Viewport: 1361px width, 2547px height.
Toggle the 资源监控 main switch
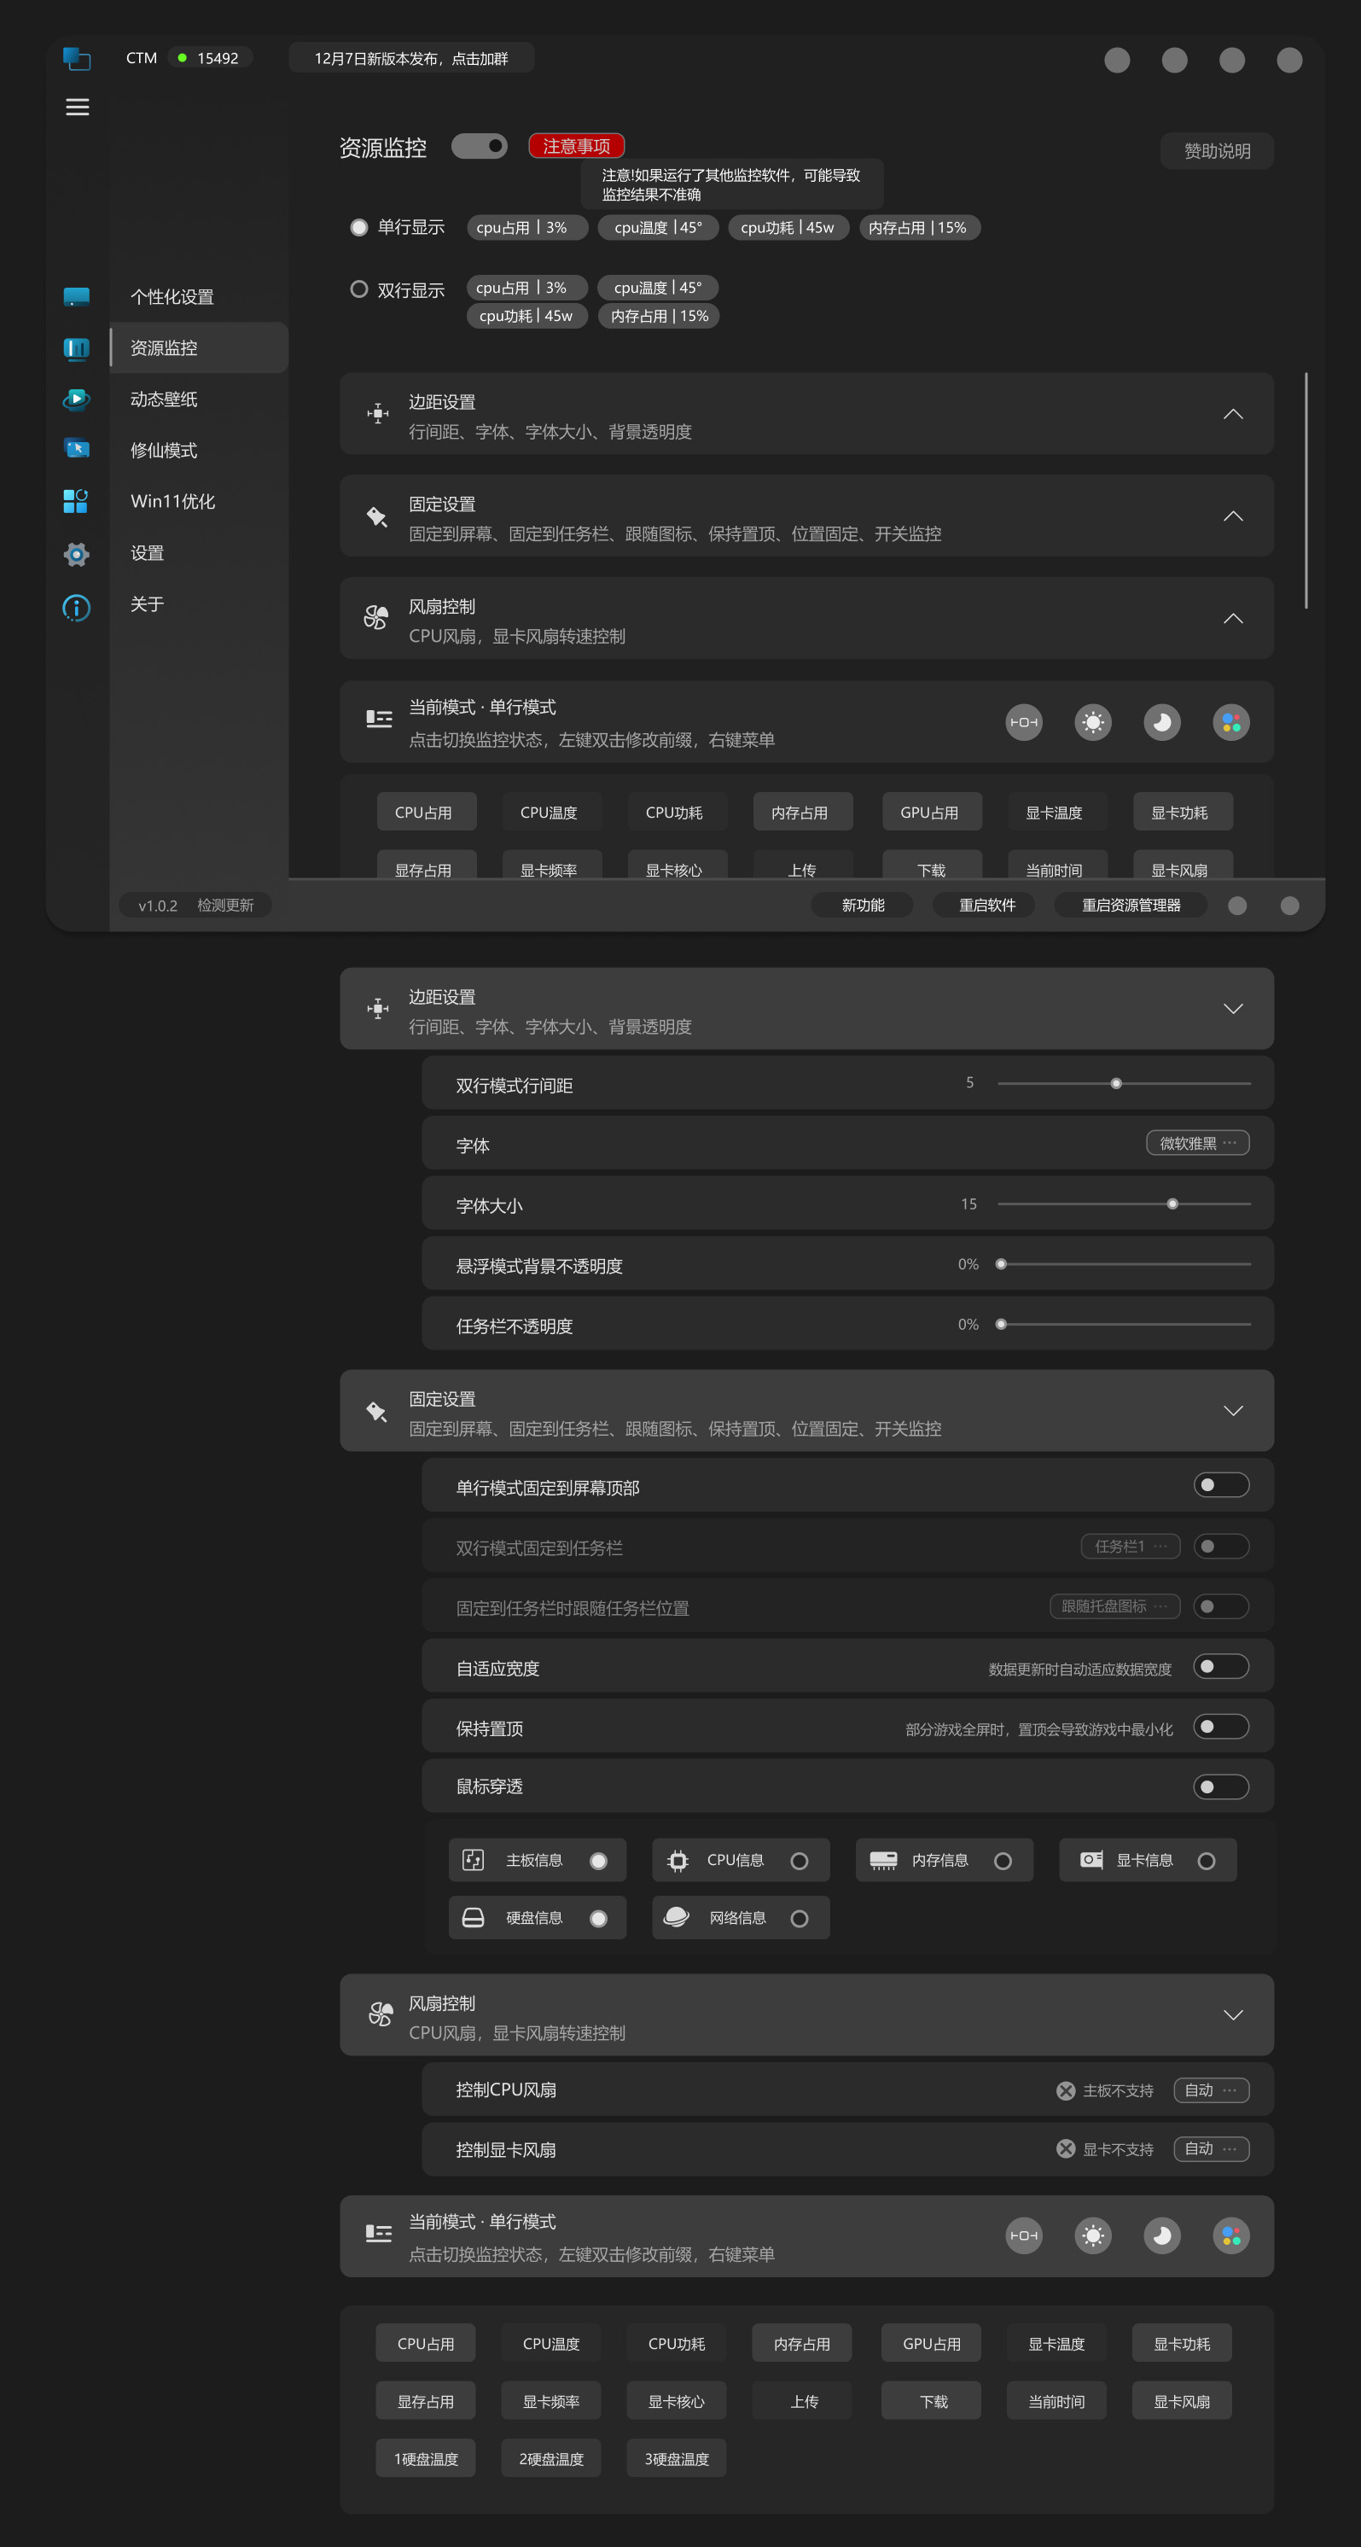480,146
